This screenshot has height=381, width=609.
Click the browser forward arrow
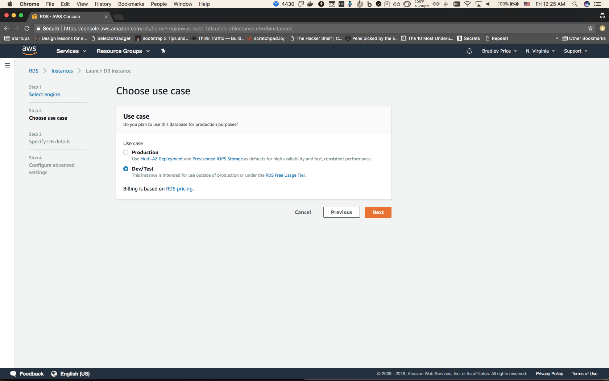click(17, 28)
